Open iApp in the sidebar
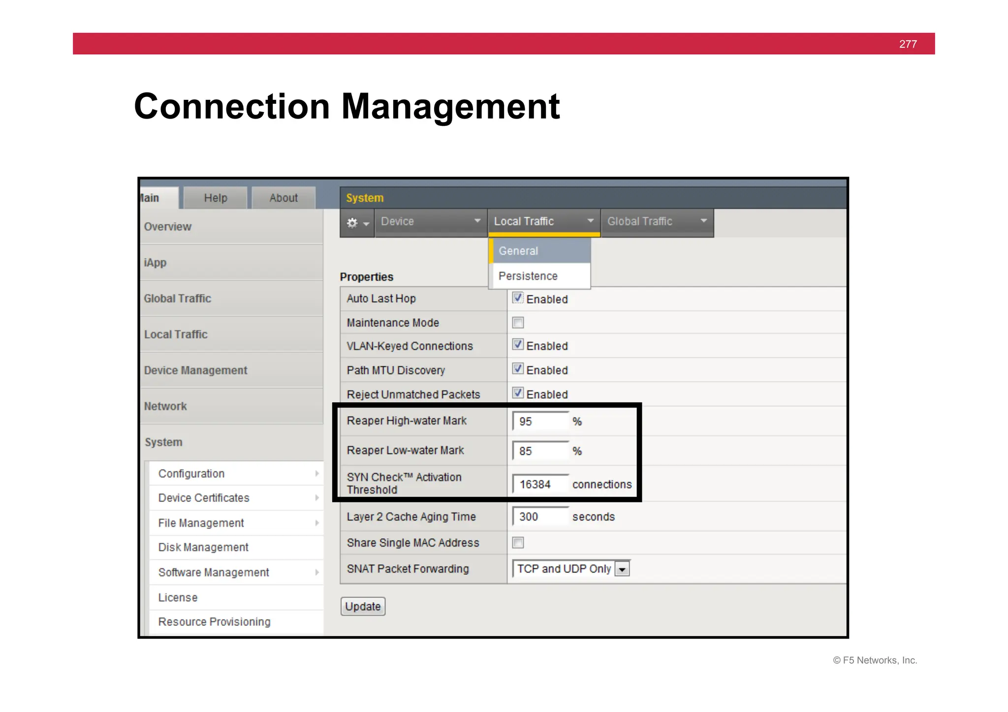This screenshot has width=1008, height=712. click(x=231, y=263)
